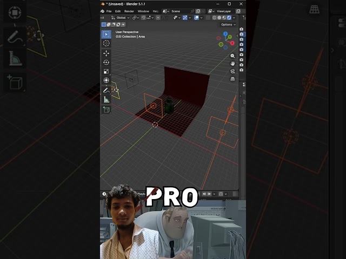346x259 pixels.
Task: Select the bottle object in viewport
Action: tap(169, 105)
